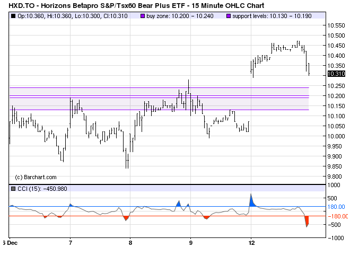Click the 12 date label on time axis
359x256 pixels.
(251, 243)
